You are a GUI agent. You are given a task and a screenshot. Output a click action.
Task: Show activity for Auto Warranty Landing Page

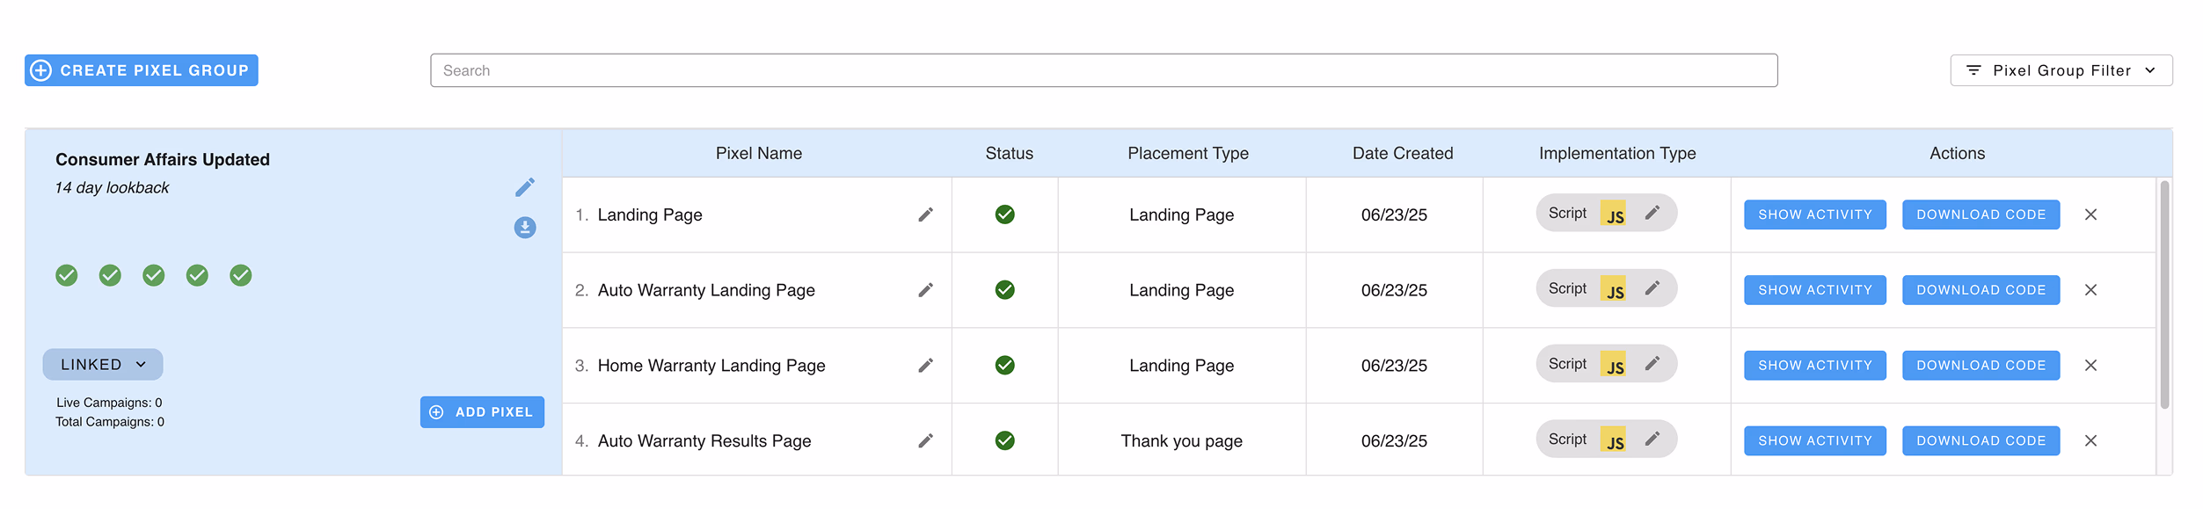coord(1815,290)
